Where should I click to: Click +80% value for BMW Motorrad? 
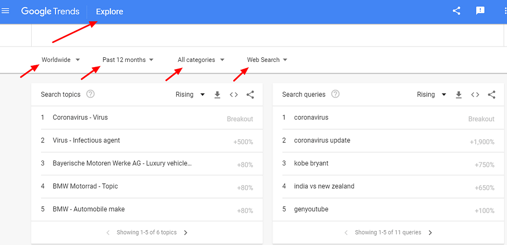(x=245, y=188)
